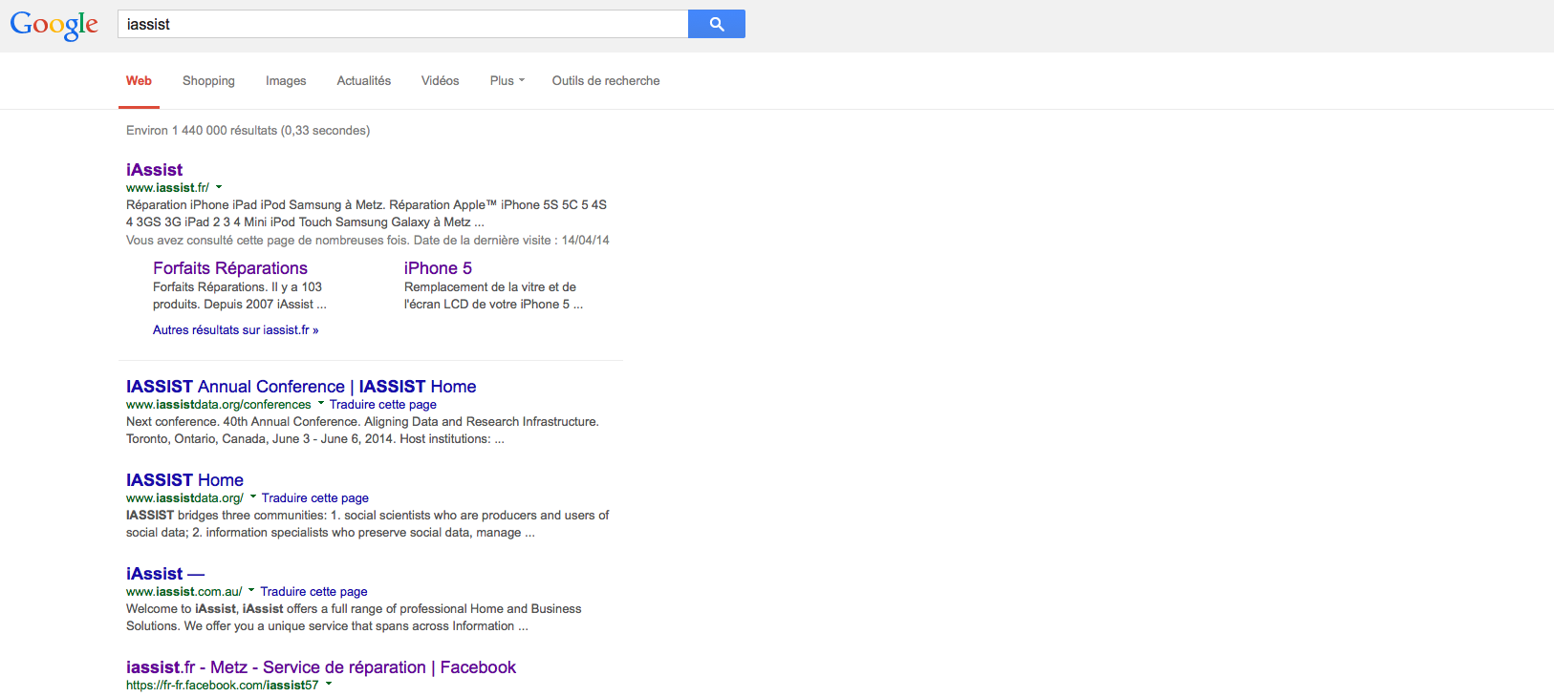
Task: Open Outils de recherche
Action: (606, 81)
